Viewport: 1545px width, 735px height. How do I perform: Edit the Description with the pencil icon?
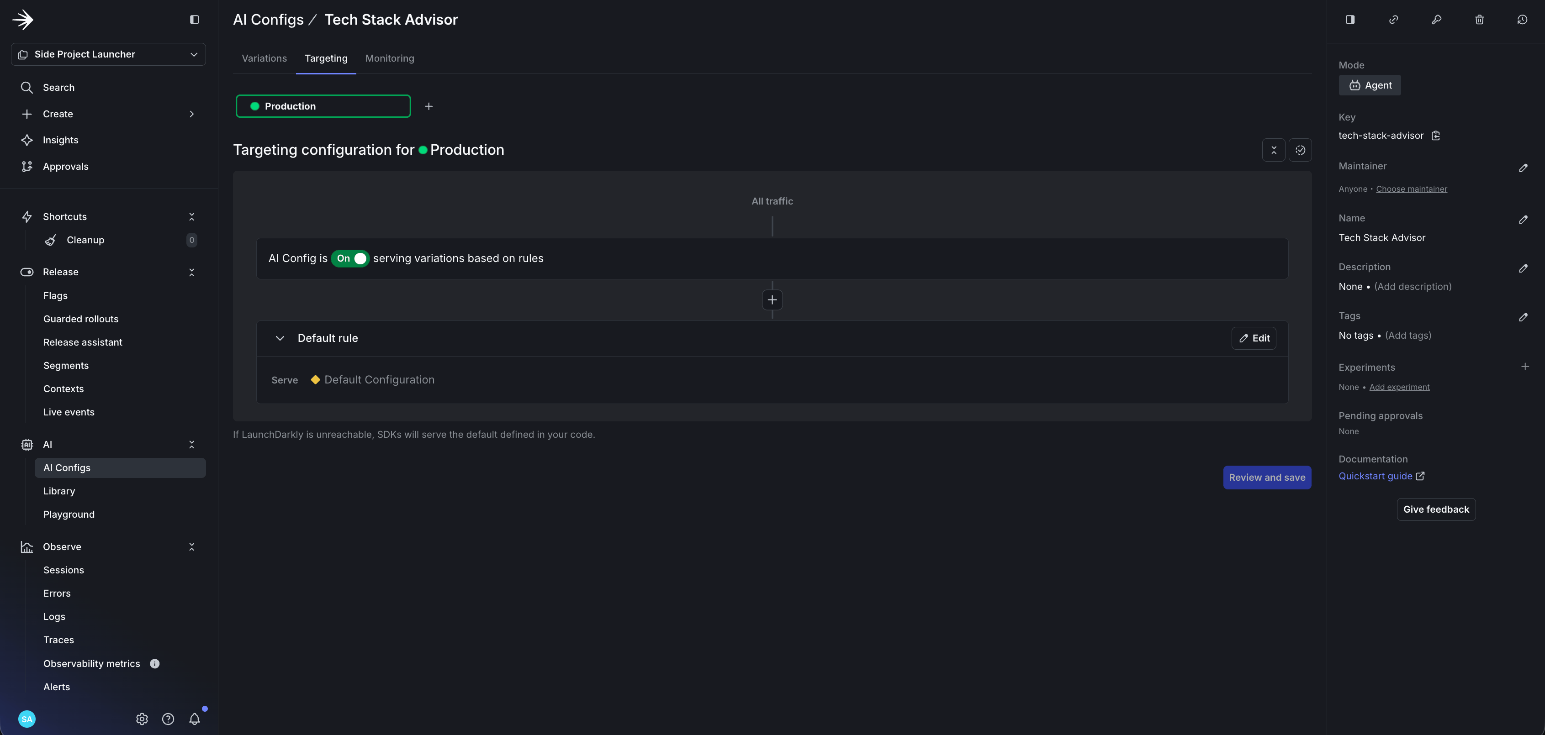pyautogui.click(x=1524, y=268)
